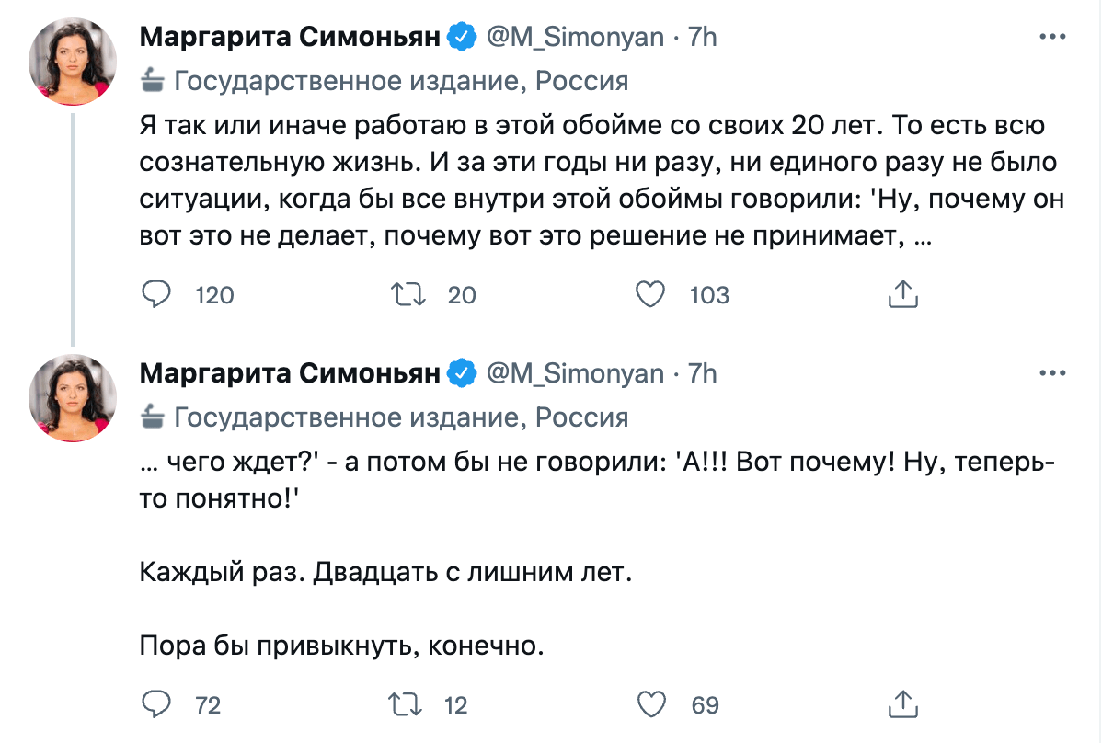Open the share menu on the first tweet
This screenshot has width=1102, height=743.
coord(903,294)
